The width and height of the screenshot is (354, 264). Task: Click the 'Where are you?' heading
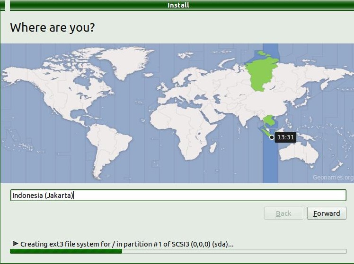[53, 28]
